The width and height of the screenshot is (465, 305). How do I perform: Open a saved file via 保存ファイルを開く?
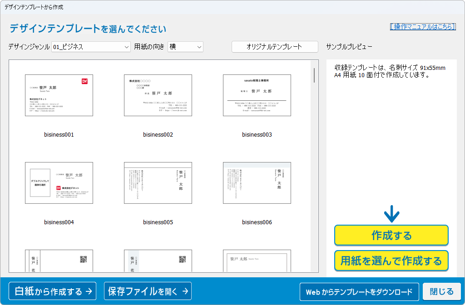pos(148,291)
